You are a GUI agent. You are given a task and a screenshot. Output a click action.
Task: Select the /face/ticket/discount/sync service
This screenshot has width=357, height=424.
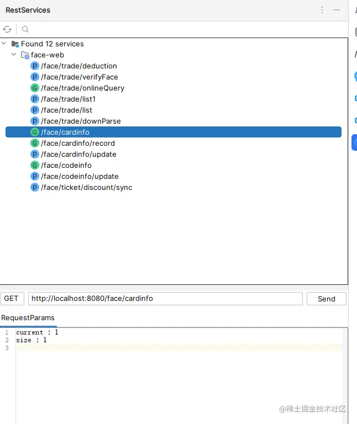86,187
